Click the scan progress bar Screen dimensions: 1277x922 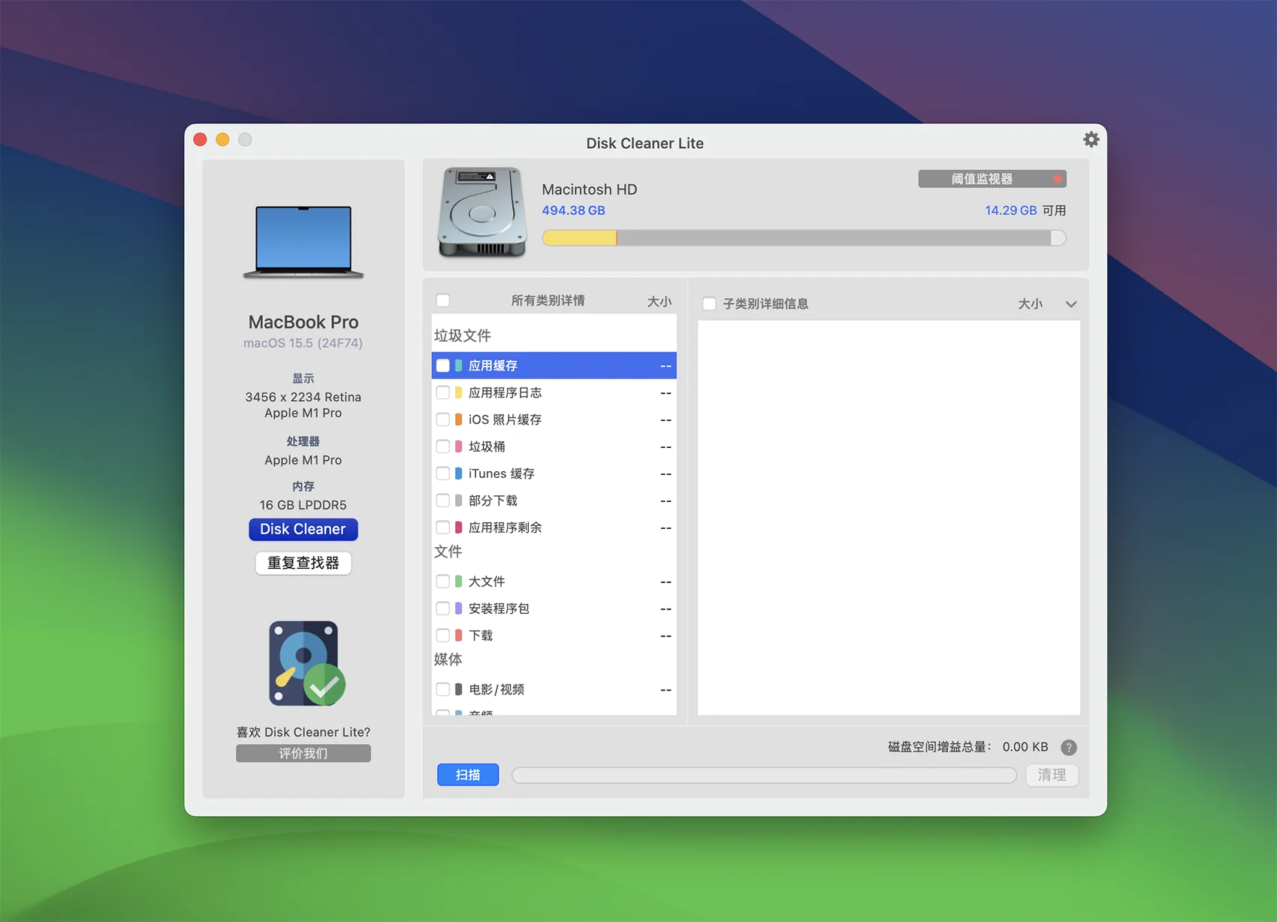(x=764, y=775)
